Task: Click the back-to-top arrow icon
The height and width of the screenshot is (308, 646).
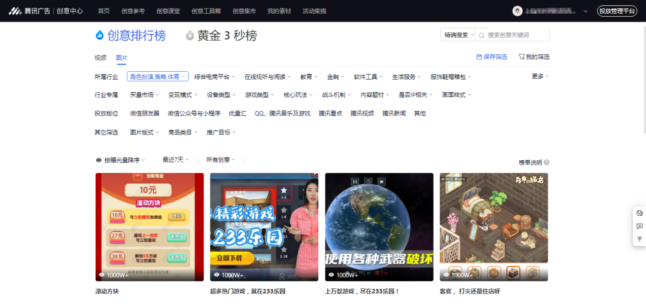Action: [639, 239]
